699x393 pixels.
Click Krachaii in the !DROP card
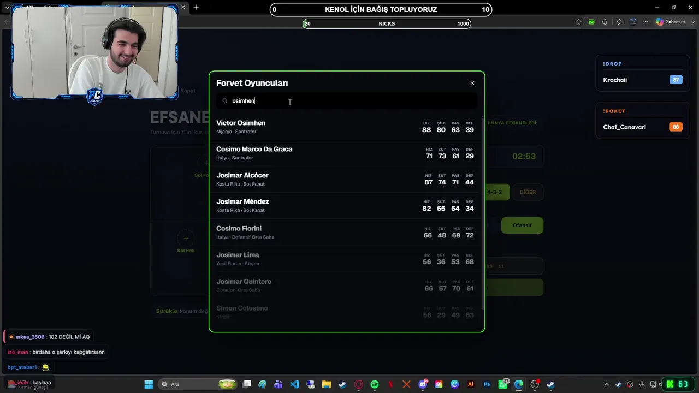pos(615,80)
